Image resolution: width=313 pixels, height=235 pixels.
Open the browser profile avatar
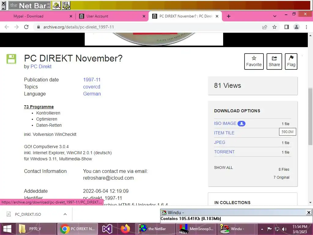point(296,27)
